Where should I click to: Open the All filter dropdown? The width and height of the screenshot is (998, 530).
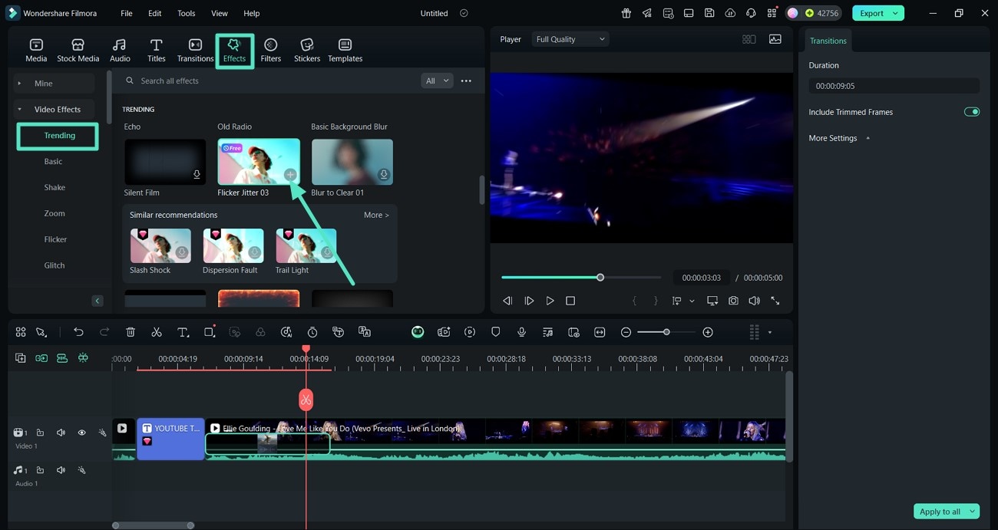(x=437, y=81)
